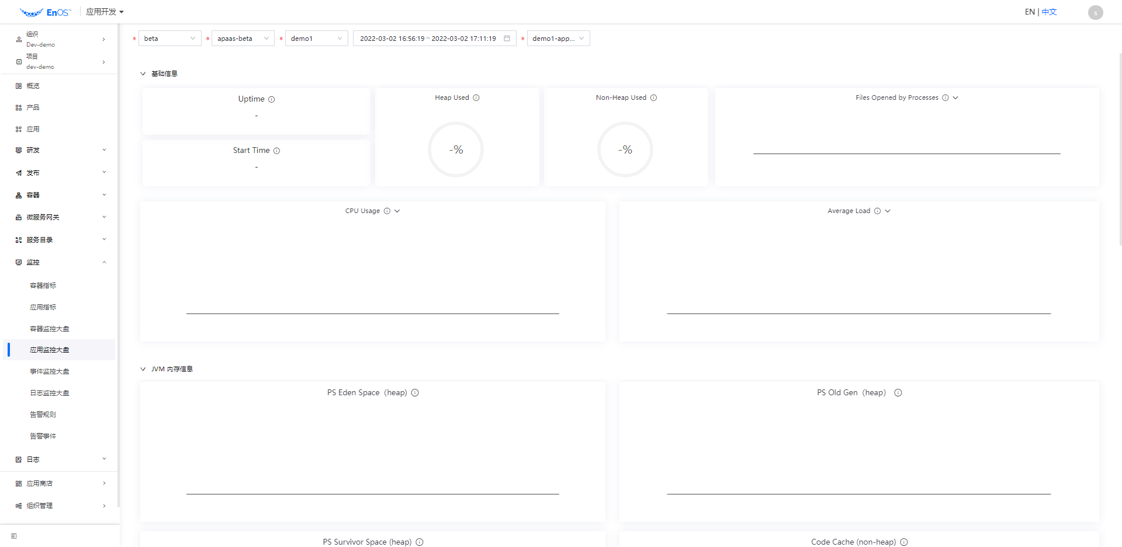Click the EnOS logo
Screen dimensions: 1122x547
click(45, 11)
